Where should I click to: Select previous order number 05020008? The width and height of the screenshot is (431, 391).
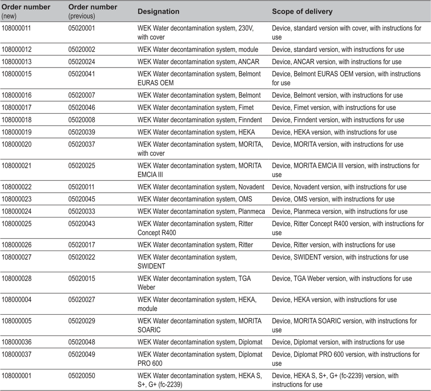(81, 120)
